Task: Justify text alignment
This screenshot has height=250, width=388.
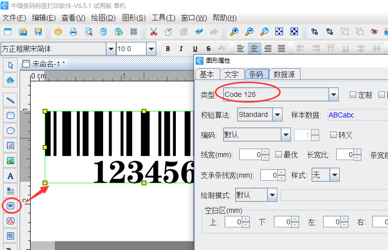Action: (x=281, y=49)
